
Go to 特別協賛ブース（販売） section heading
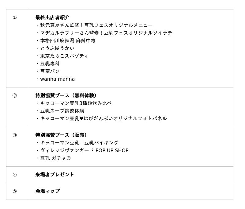[x=62, y=135]
